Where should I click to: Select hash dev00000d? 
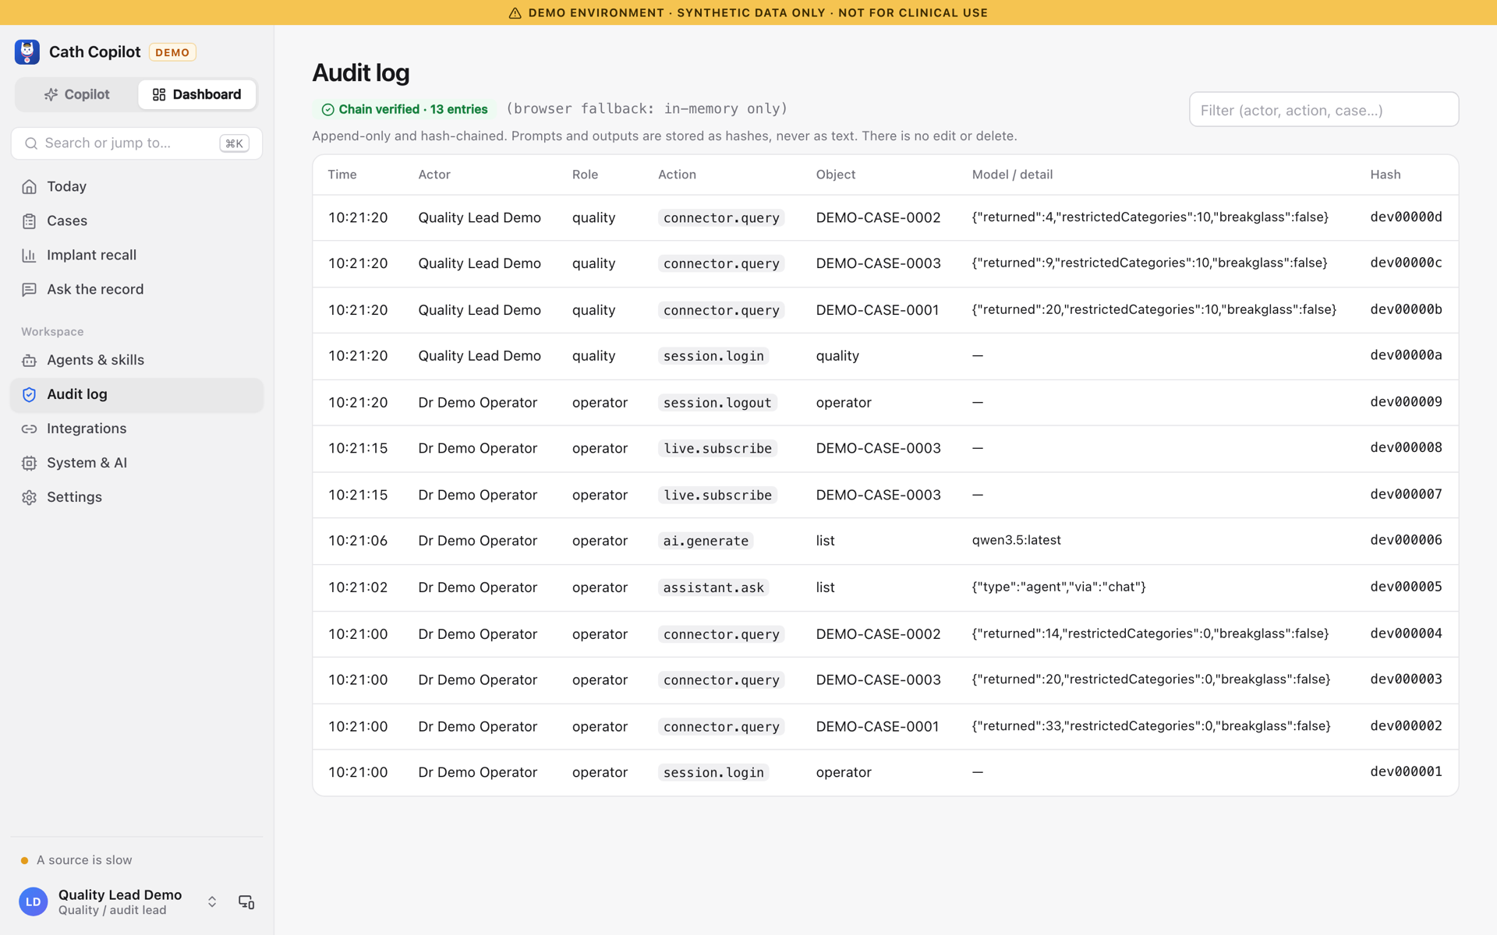[1407, 217]
